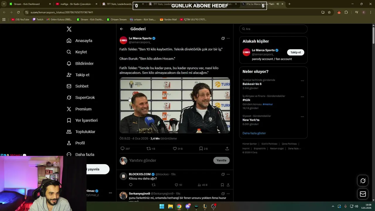The width and height of the screenshot is (375, 211).
Task: Open three-dot menu on BLOCKXS.COM reply
Action: tap(228, 174)
